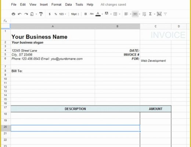Open the 10pt font size dropdown
191x147 pixels.
[75, 14]
